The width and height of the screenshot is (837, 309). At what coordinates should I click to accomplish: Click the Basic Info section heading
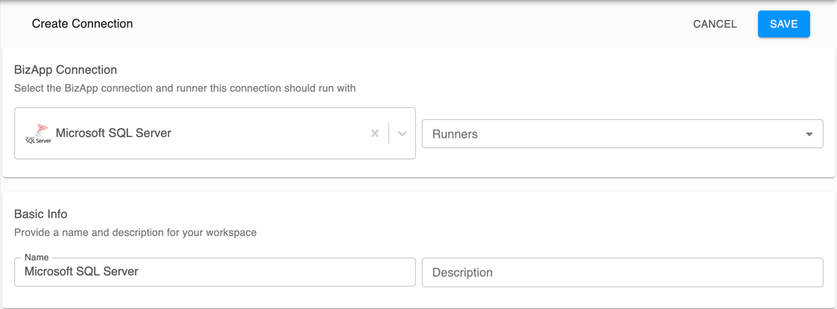point(41,214)
